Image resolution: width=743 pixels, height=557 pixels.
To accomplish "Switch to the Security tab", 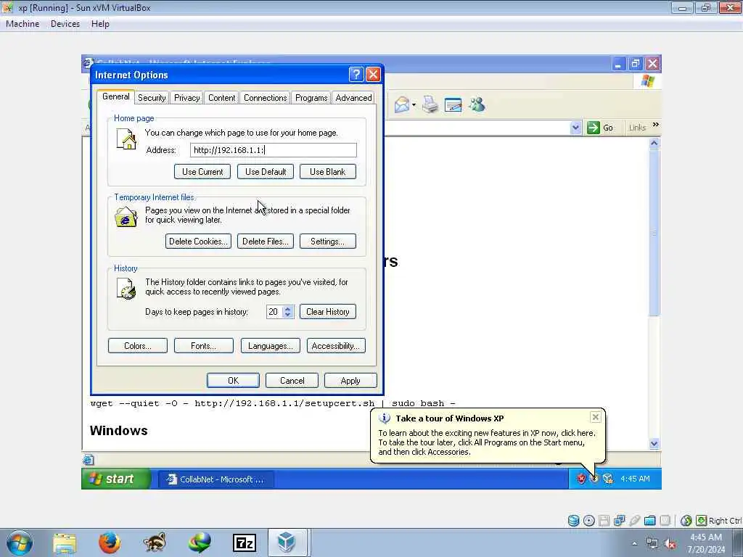I will pyautogui.click(x=152, y=98).
